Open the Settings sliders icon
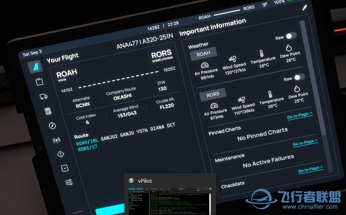The width and height of the screenshot is (346, 215). point(69,182)
